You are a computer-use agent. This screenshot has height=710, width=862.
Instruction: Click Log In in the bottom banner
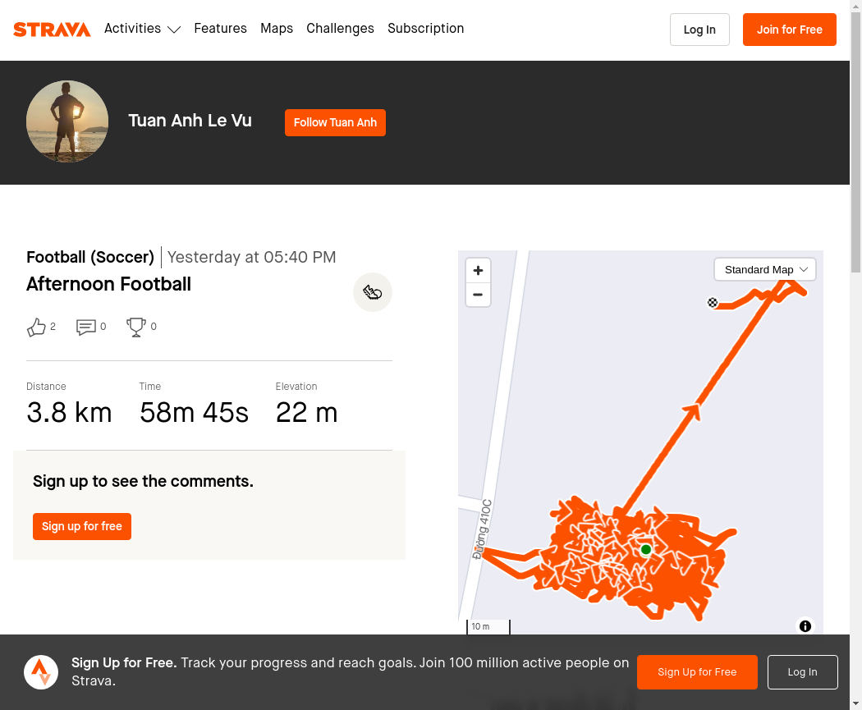click(x=802, y=672)
